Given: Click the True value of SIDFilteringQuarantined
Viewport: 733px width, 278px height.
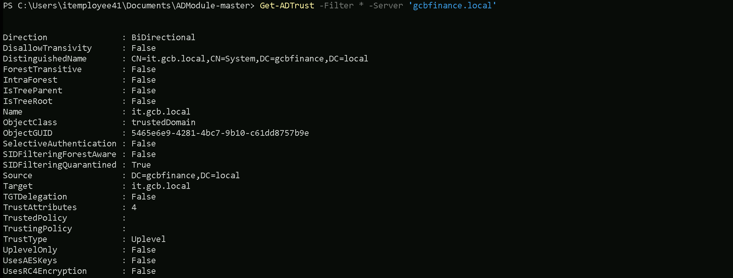Looking at the screenshot, I should 141,165.
